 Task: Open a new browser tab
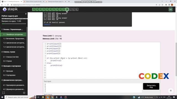pos(69,2)
